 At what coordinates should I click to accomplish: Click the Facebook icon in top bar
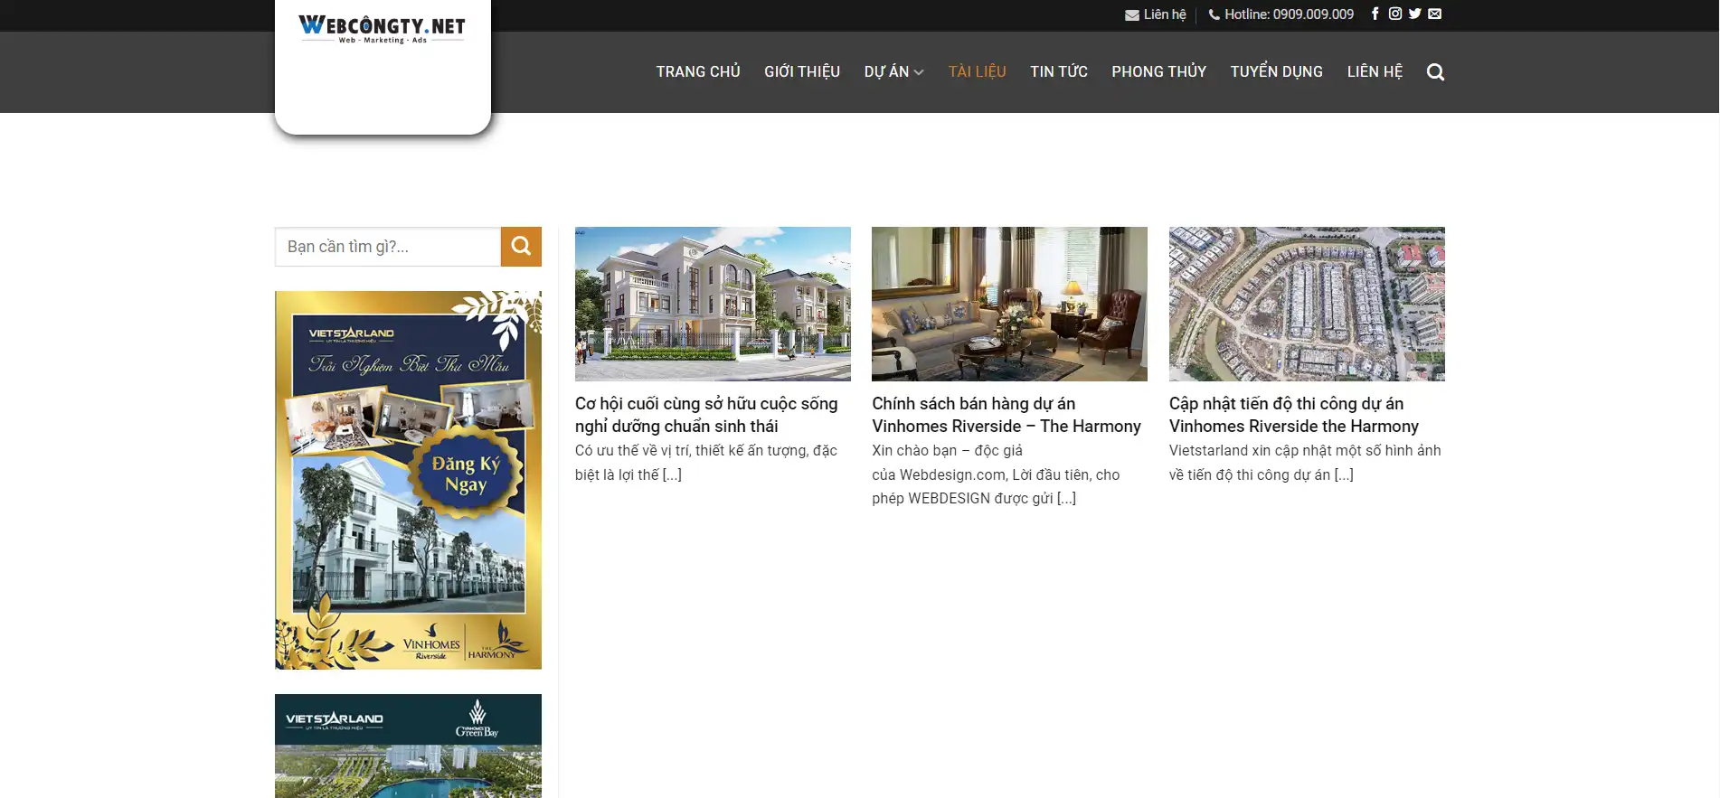[1375, 14]
